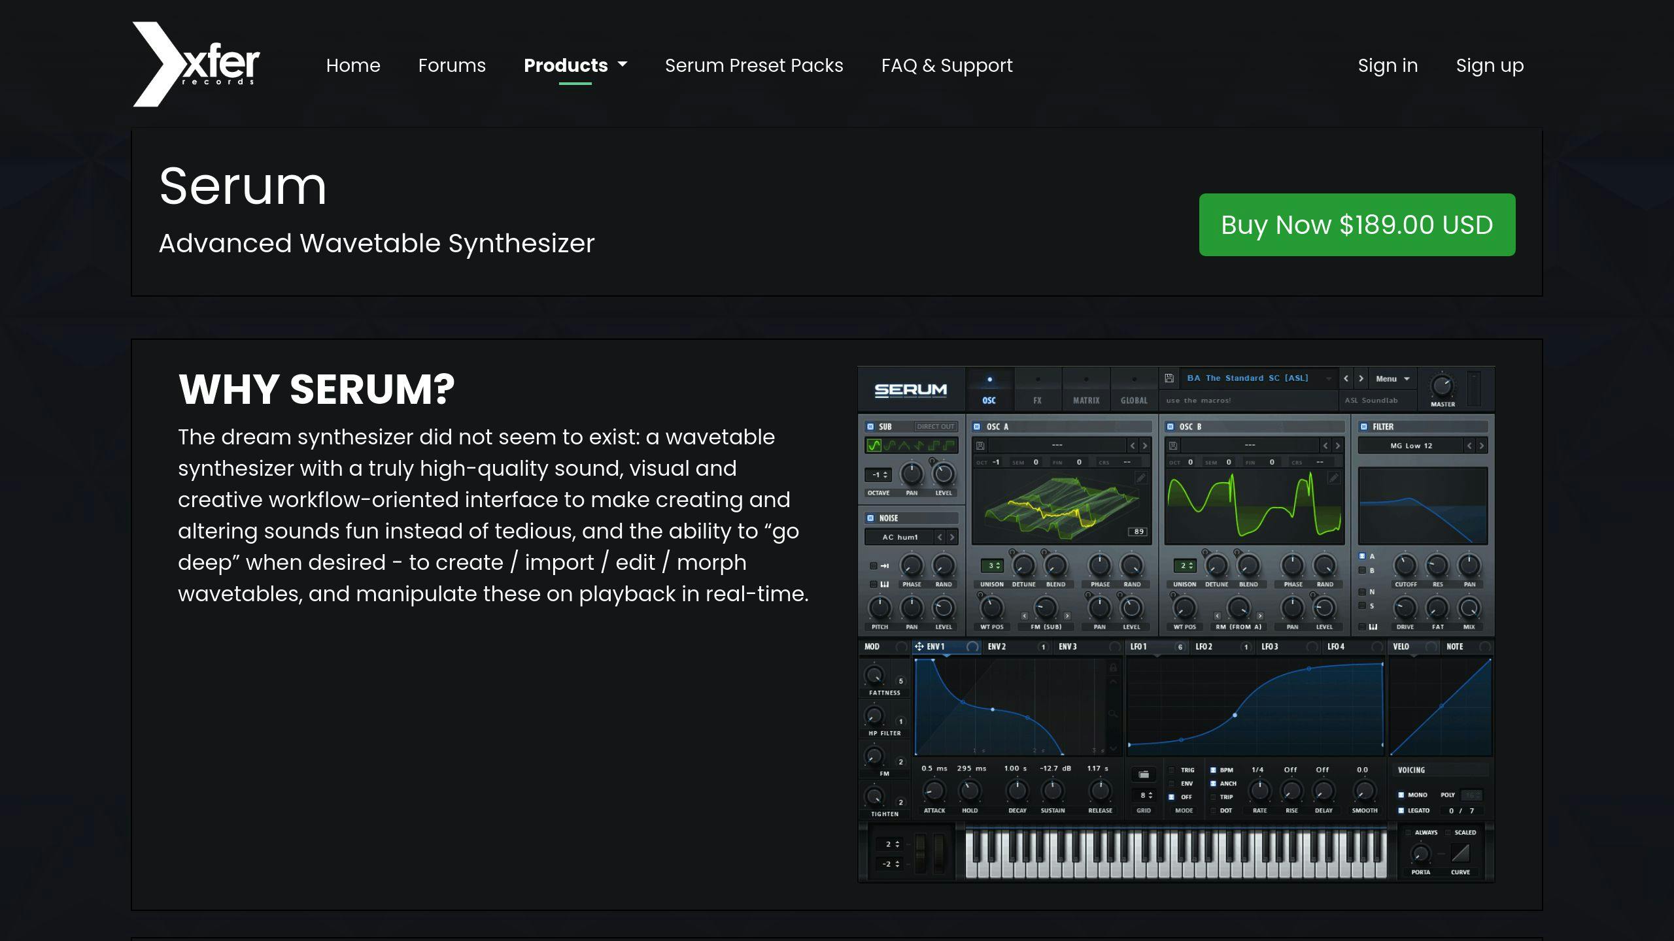Click the SUB octave stepper showing -1
This screenshot has width=1674, height=941.
click(878, 475)
